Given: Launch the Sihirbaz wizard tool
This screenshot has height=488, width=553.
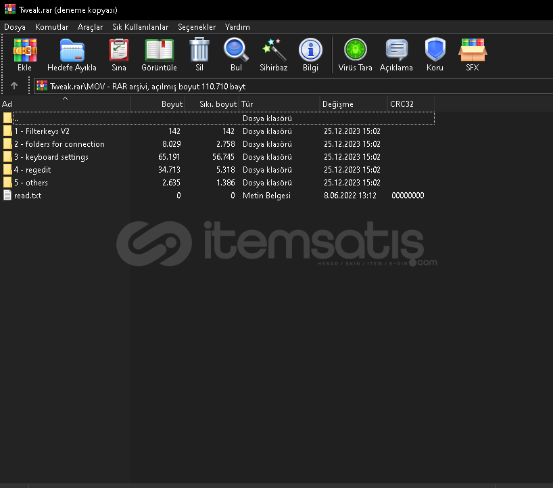Looking at the screenshot, I should pos(274,55).
